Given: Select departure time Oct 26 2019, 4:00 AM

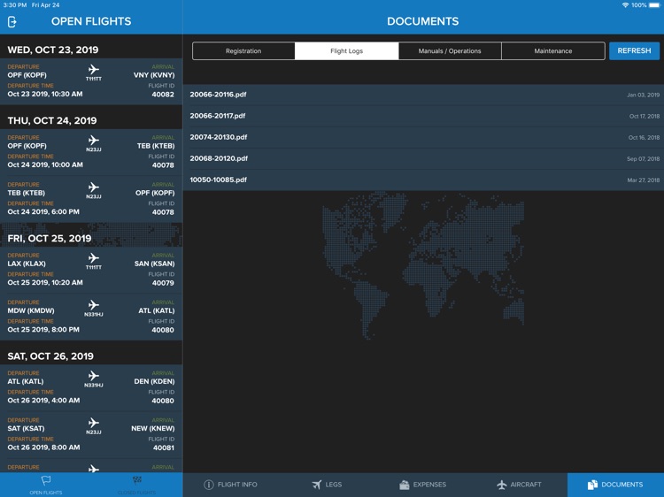Looking at the screenshot, I should 43,400.
